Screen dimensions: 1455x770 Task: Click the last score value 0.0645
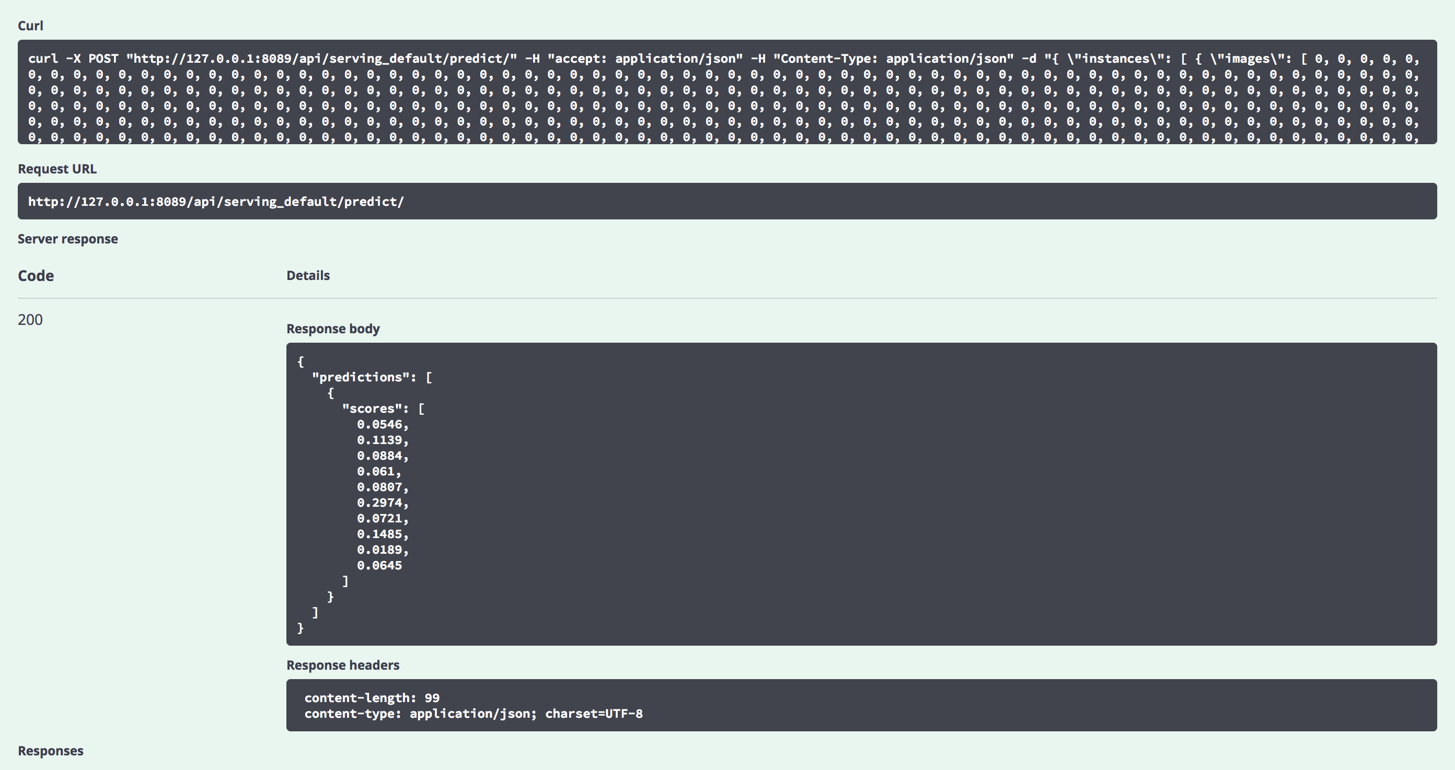coord(379,565)
